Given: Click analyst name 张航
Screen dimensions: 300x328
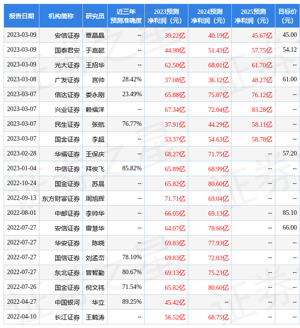Looking at the screenshot, I should tap(98, 124).
